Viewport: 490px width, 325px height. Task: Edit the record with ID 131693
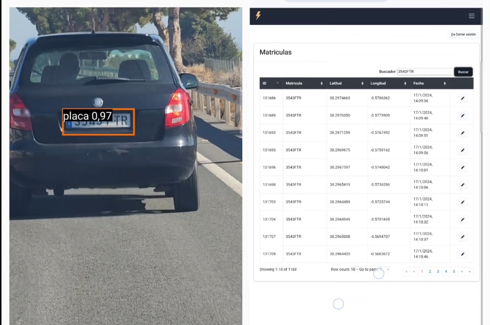pyautogui.click(x=463, y=133)
